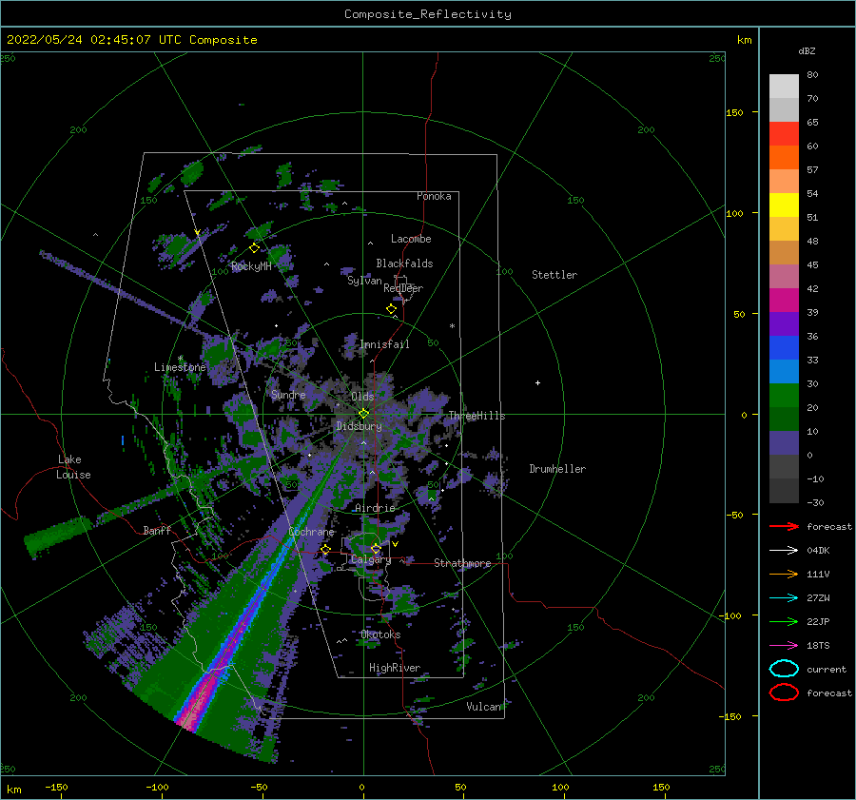
Task: Click the white 04DK arrow icon
Action: click(x=784, y=551)
